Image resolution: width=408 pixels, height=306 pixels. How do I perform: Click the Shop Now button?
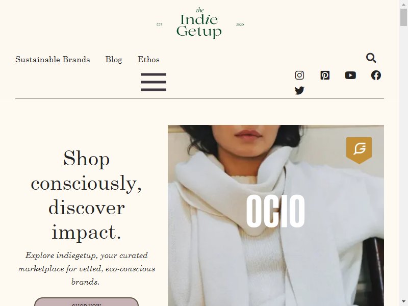click(86, 302)
